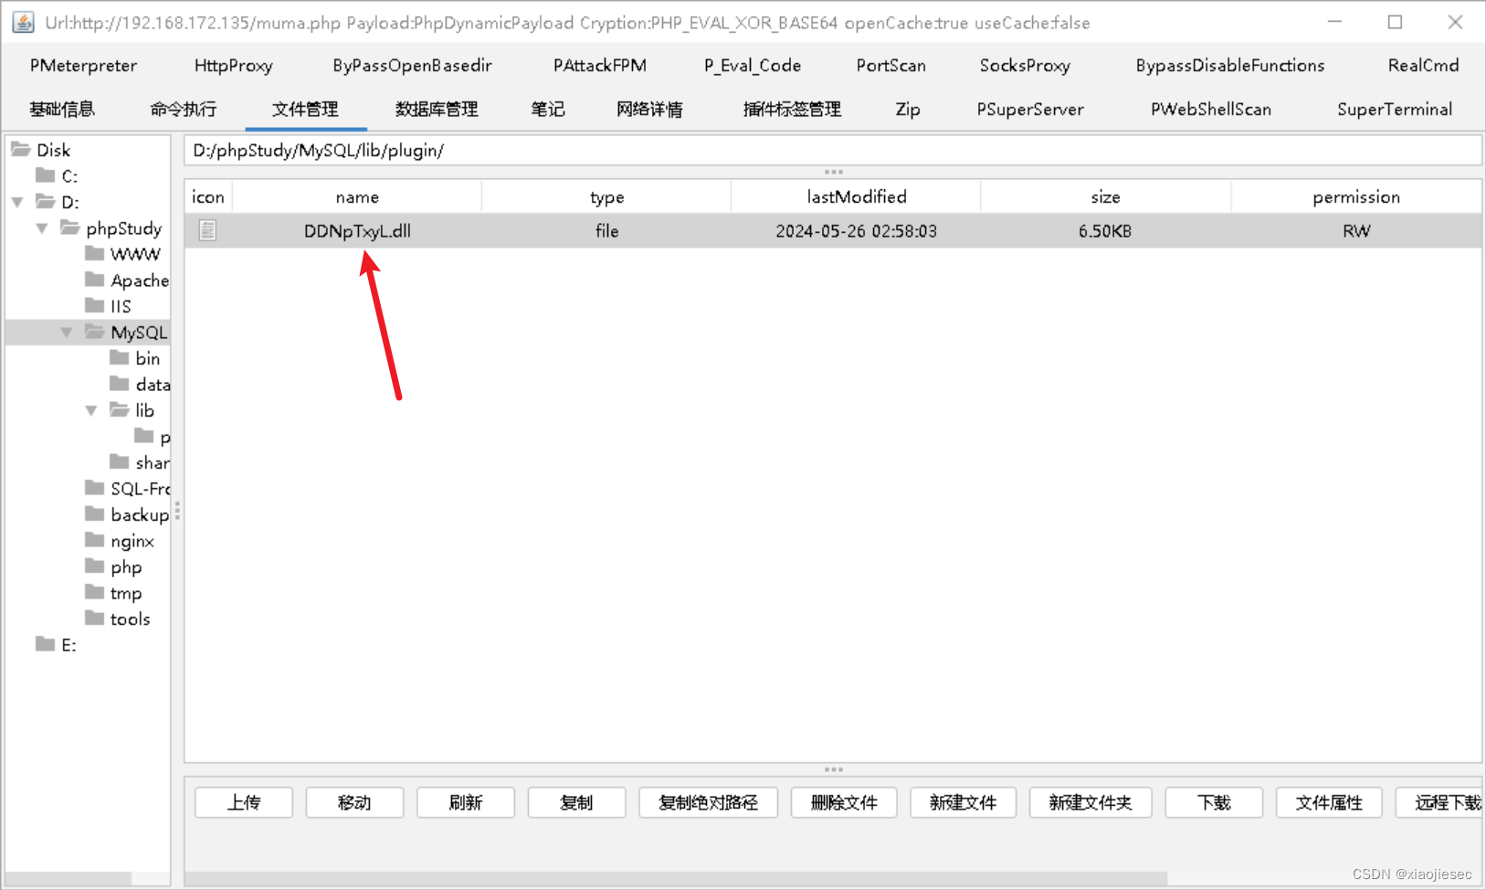Collapse the lib folder node
The image size is (1486, 890).
pos(90,410)
